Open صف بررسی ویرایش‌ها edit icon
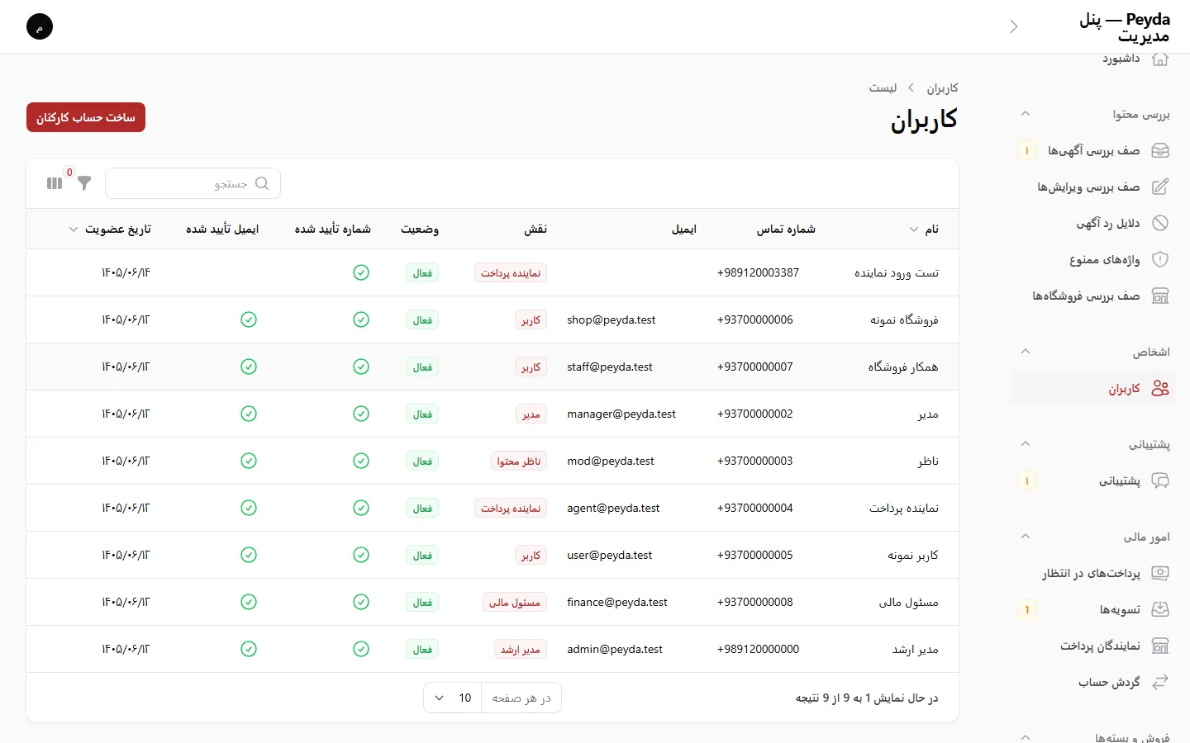This screenshot has width=1190, height=743. 1160,187
